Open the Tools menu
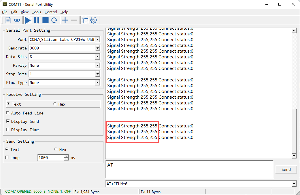Image resolution: width=300 pixels, height=195 pixels. [x=37, y=12]
